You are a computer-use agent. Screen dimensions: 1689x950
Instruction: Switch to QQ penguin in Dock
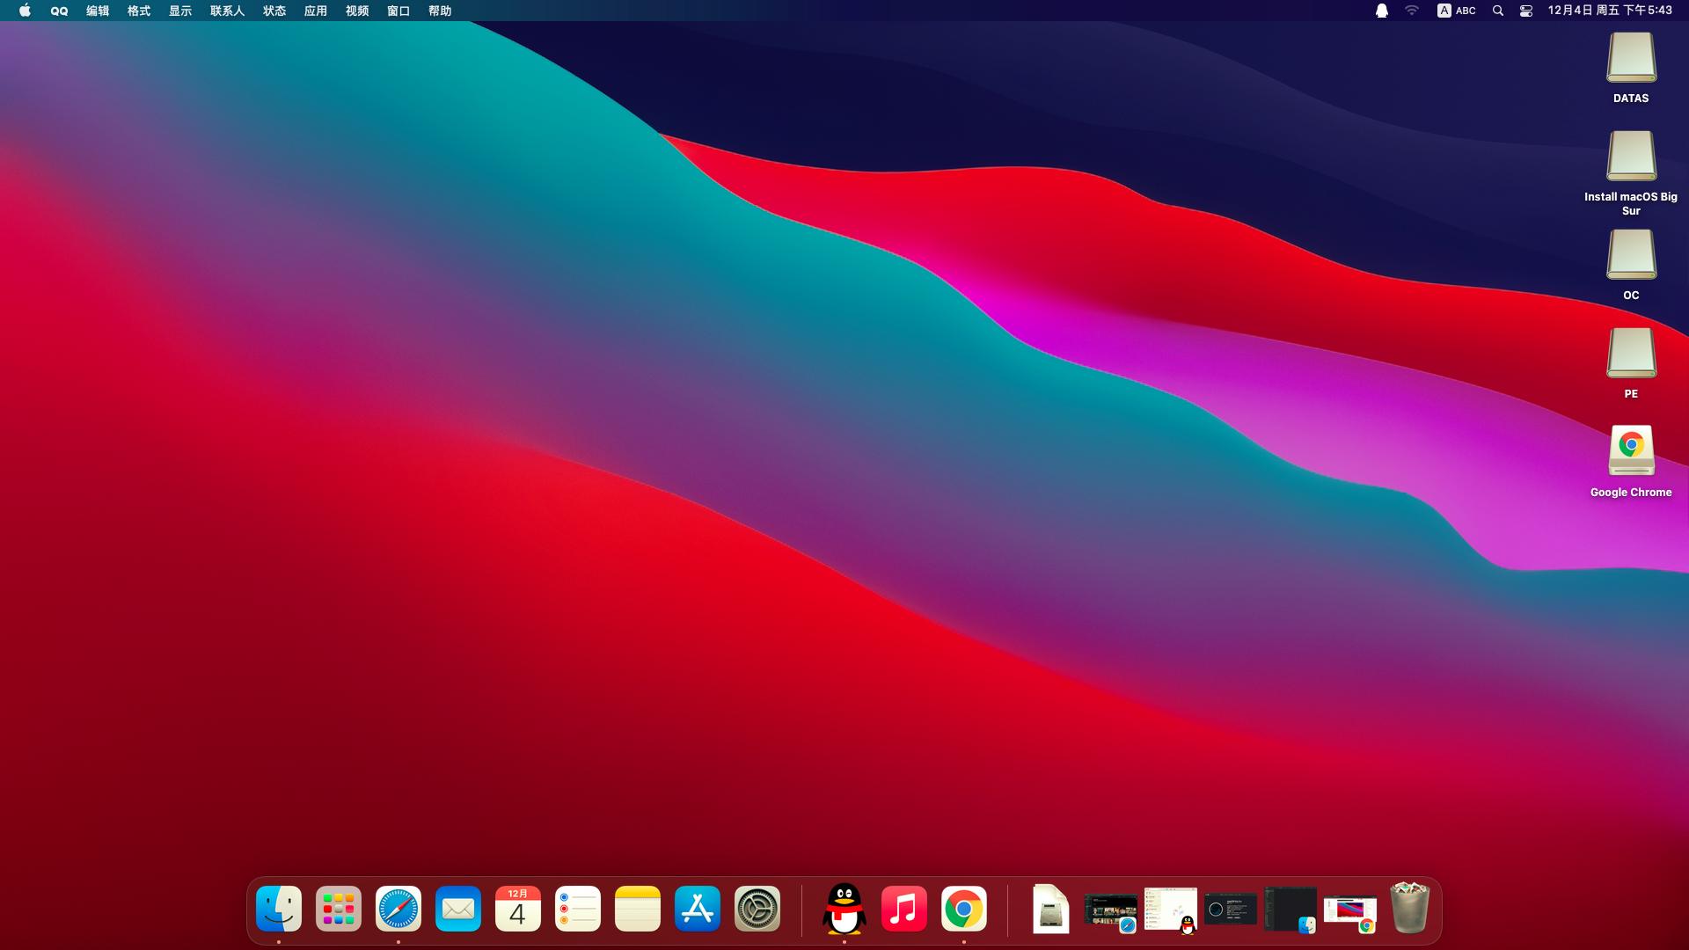point(844,909)
